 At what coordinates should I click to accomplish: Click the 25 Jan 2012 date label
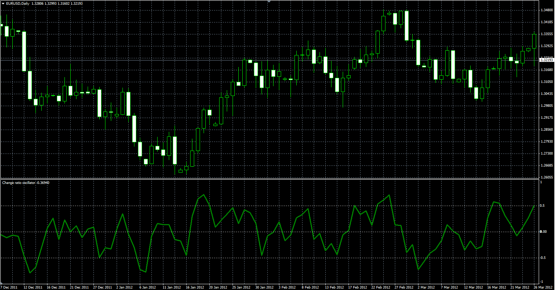(242, 287)
